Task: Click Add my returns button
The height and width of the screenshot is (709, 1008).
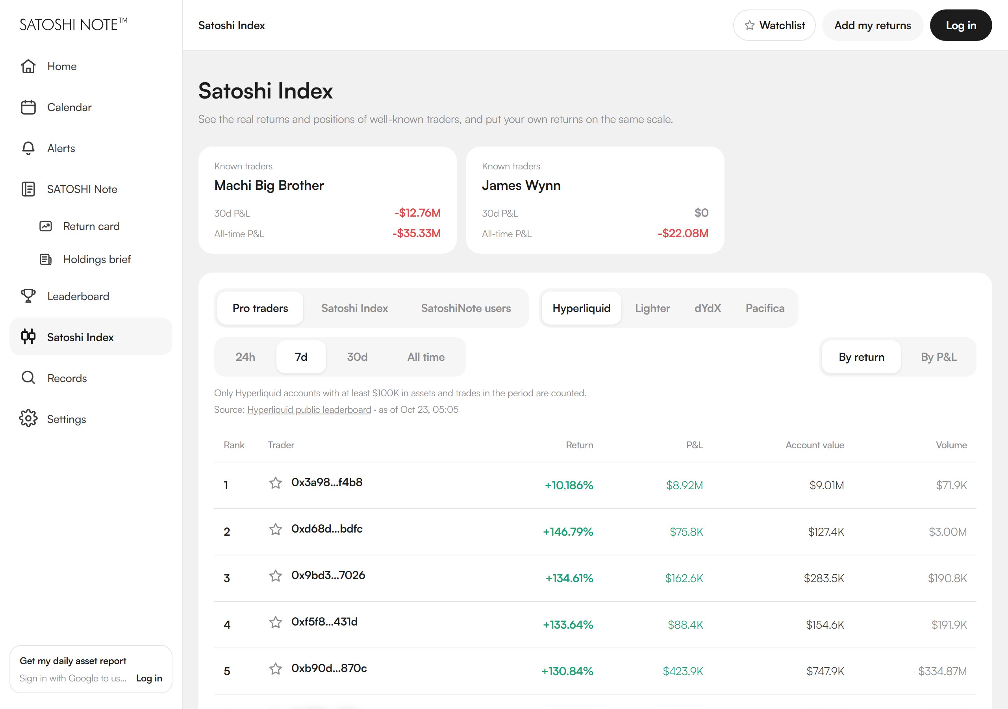Action: [x=872, y=26]
